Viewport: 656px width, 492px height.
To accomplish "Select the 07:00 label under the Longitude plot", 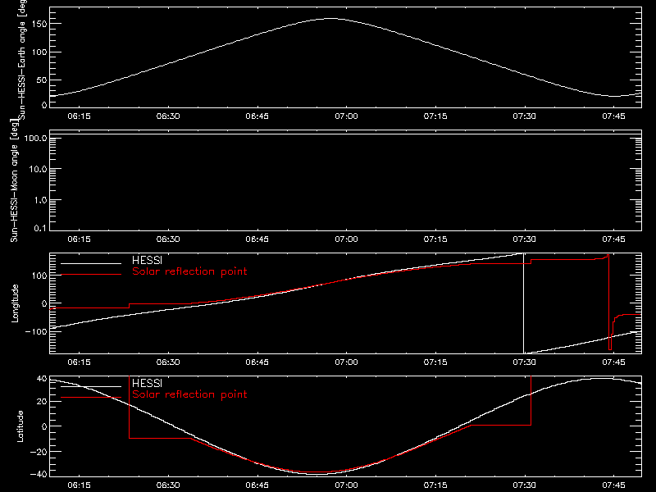I will pos(346,362).
